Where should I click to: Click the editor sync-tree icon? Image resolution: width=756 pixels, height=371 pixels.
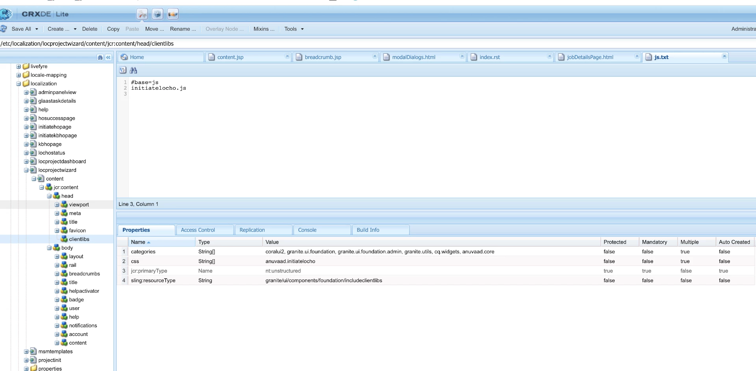(x=123, y=70)
